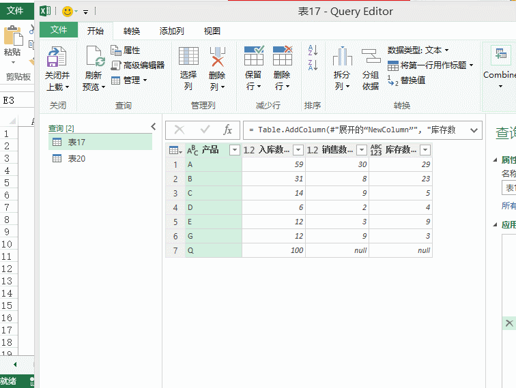Click the query name field under 名称
Viewport: 516px width, 388px height.
(x=508, y=188)
